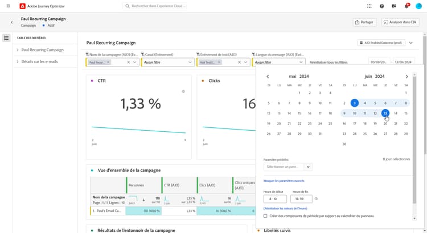427x233 pixels.
Task: Toggle the table of contents icon
Action: 6,38
